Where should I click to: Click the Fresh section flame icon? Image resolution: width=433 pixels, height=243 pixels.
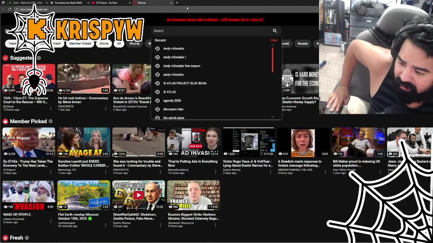pos(5,238)
